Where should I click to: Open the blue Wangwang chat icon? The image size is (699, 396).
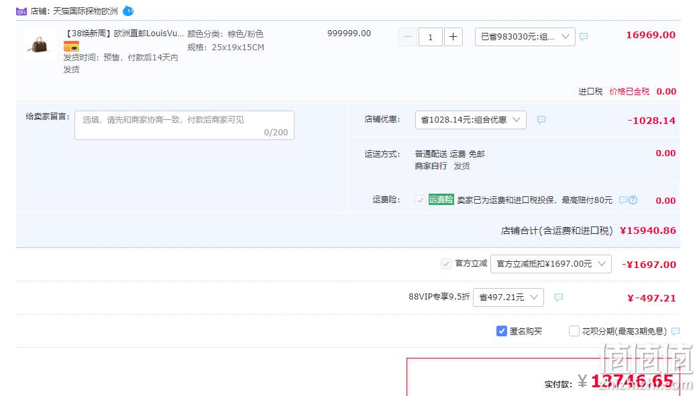click(128, 11)
